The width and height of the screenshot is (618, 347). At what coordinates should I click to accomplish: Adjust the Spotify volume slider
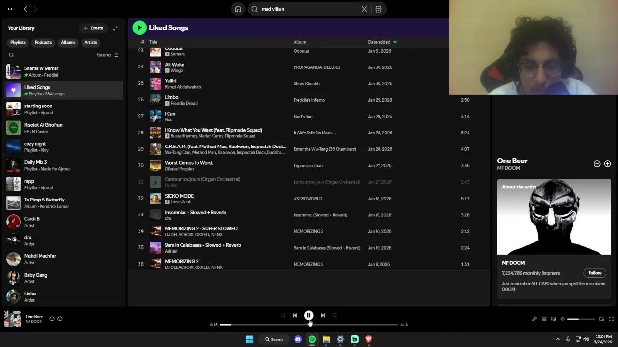point(581,319)
